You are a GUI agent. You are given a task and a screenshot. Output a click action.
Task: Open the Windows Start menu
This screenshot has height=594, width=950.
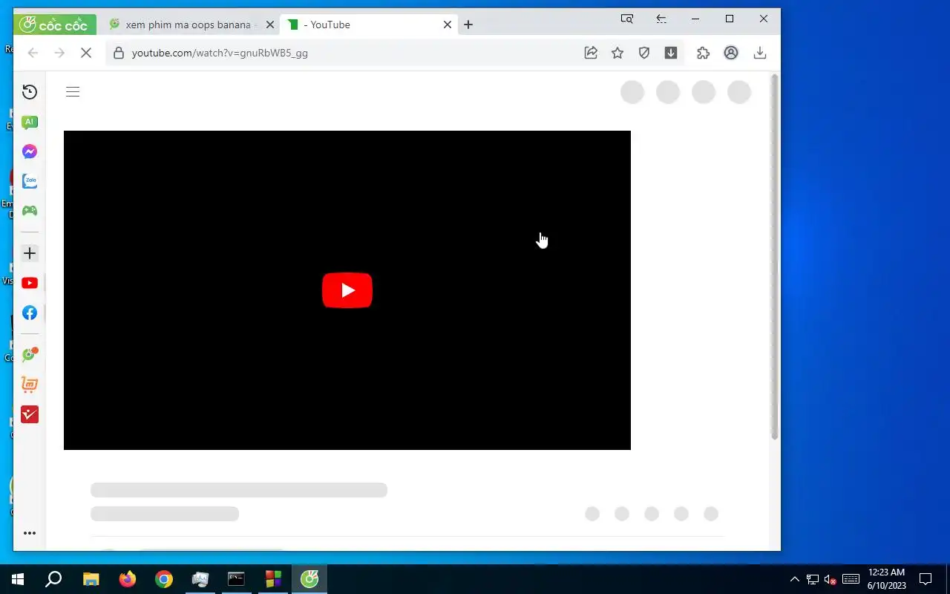(x=18, y=579)
